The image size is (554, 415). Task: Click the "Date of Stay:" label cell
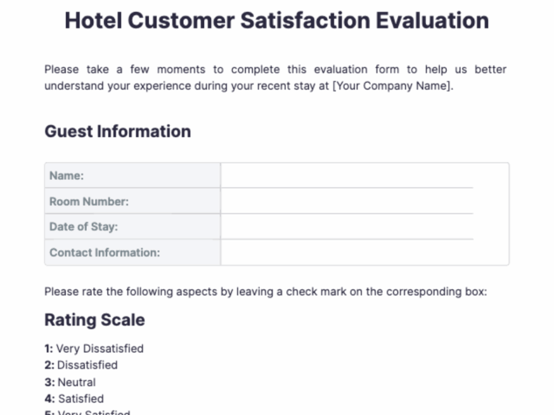[x=132, y=227]
